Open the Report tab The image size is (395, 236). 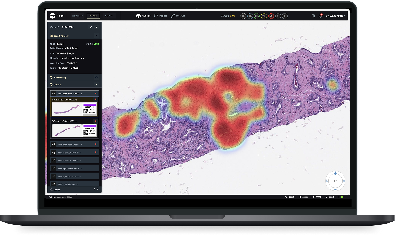tap(109, 16)
